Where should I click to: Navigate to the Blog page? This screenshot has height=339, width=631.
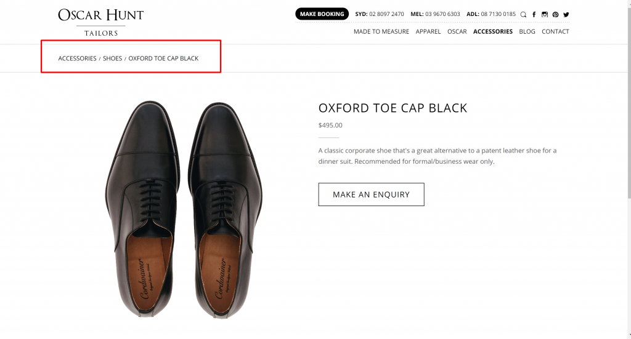click(x=527, y=31)
